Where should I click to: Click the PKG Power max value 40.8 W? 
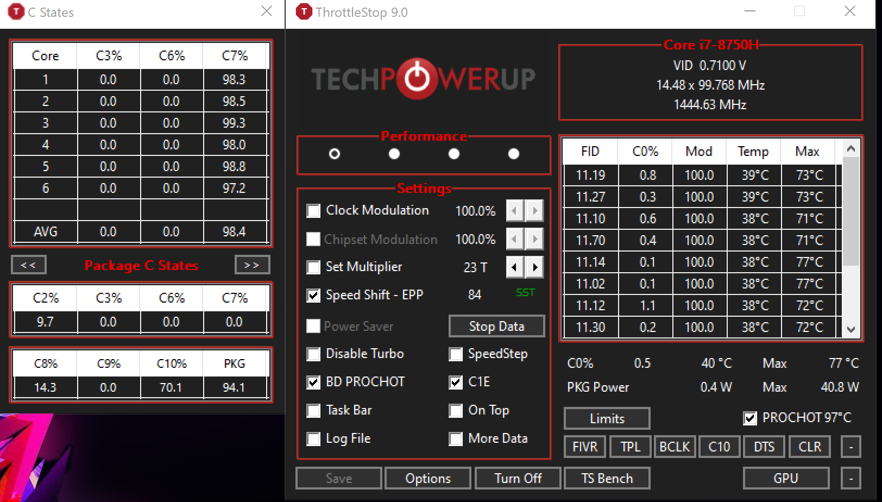click(840, 387)
